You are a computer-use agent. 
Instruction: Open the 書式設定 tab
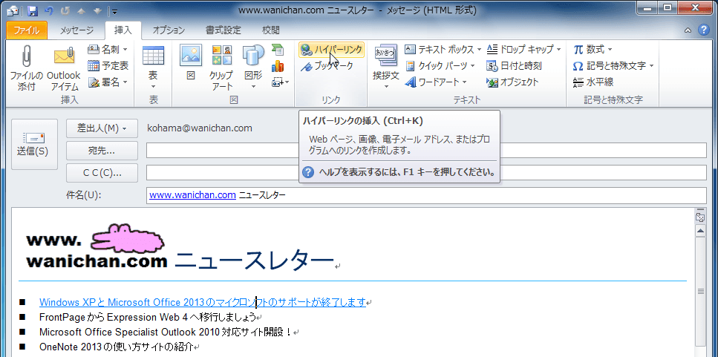click(223, 30)
